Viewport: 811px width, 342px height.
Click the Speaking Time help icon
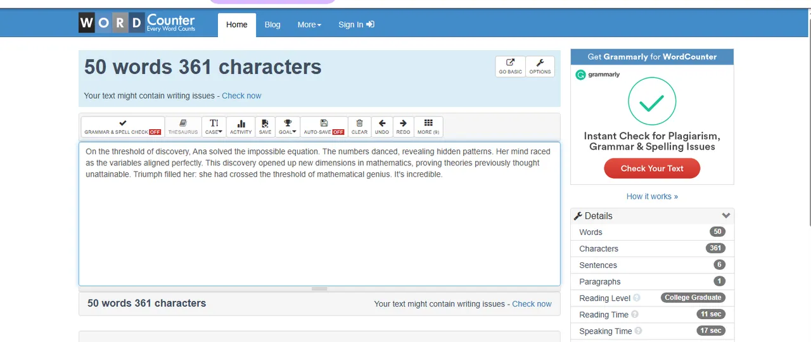point(639,331)
